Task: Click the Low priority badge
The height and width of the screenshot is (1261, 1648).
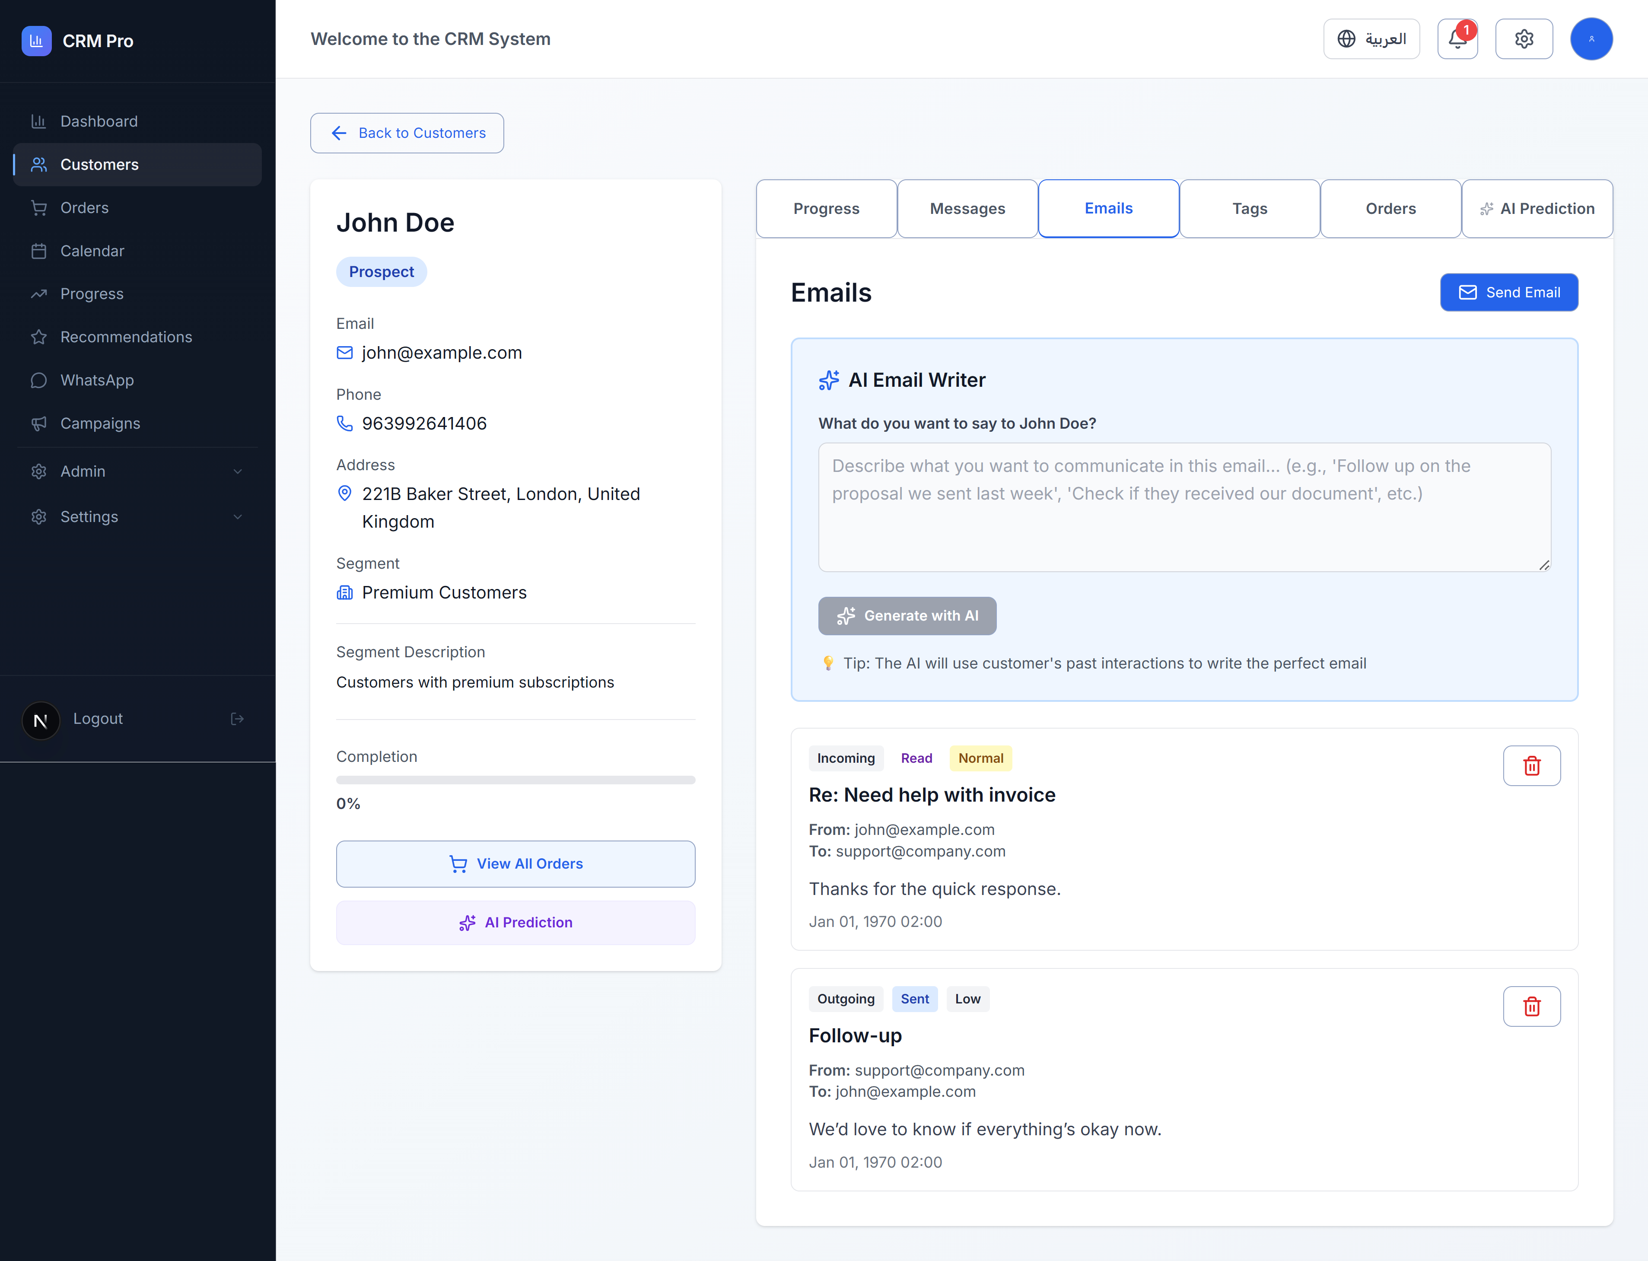Action: tap(967, 999)
